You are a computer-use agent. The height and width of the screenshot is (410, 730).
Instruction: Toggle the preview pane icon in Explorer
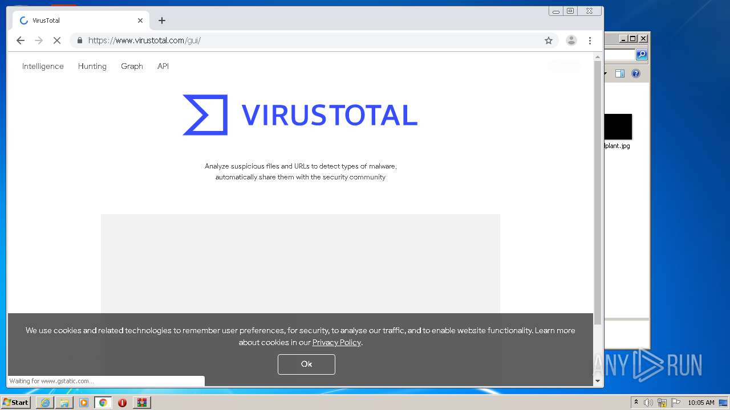[x=620, y=73]
